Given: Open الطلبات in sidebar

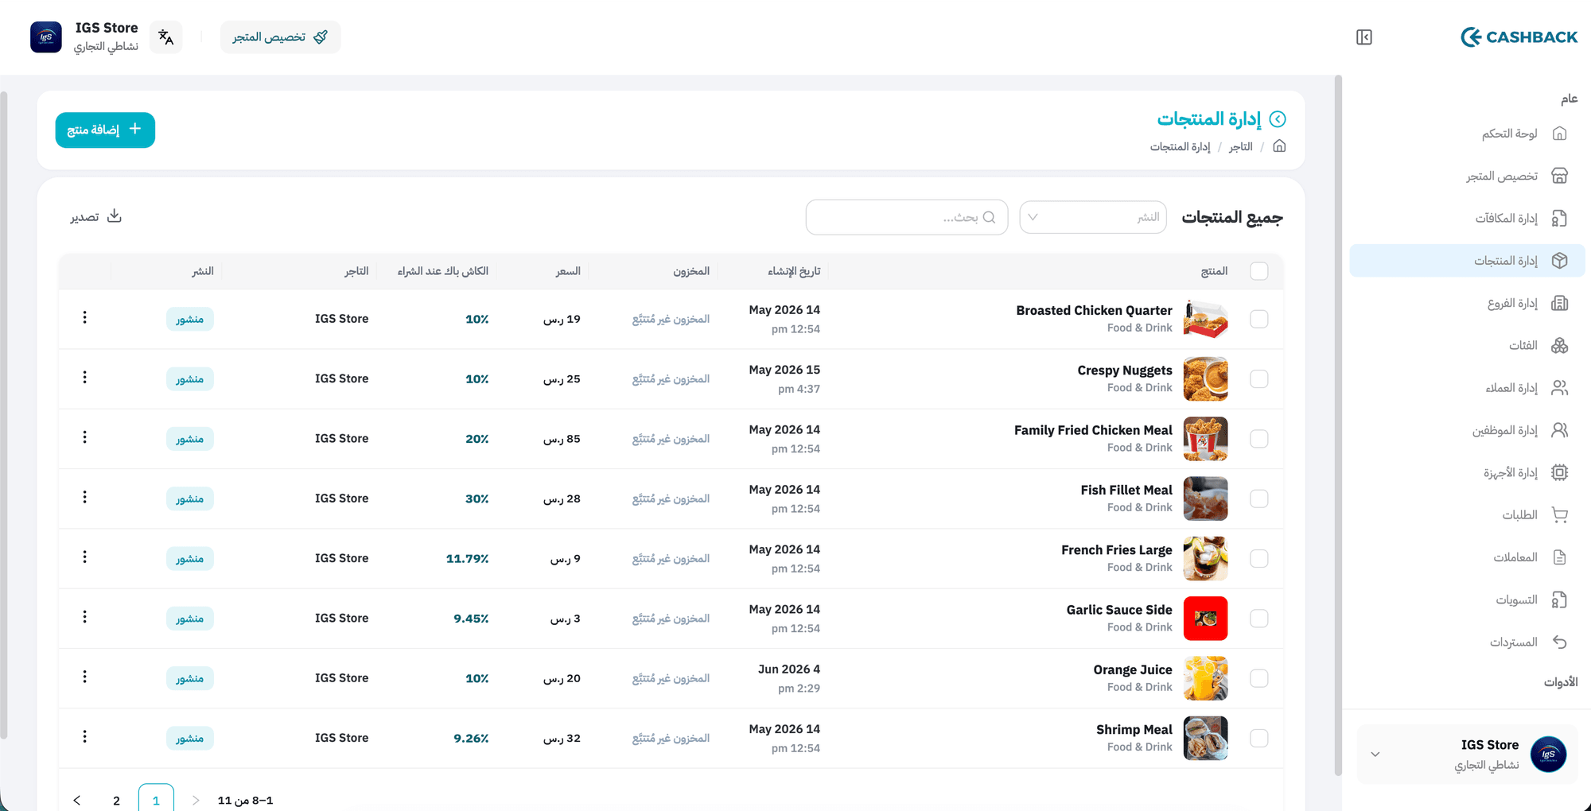Looking at the screenshot, I should tap(1467, 514).
